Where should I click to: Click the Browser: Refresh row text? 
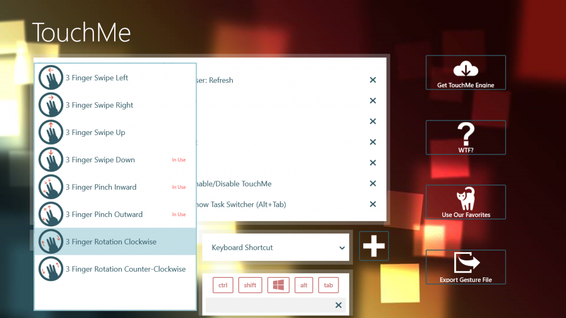point(215,80)
